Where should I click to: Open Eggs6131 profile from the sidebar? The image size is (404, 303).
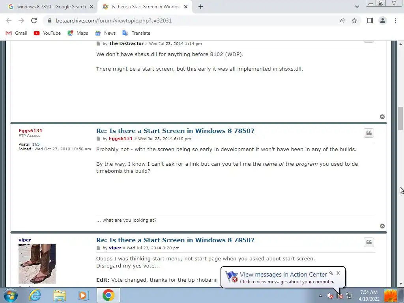pyautogui.click(x=30, y=131)
